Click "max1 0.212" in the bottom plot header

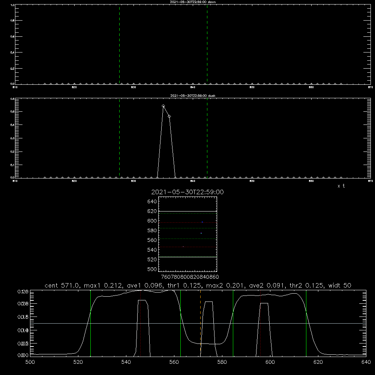(x=103, y=285)
